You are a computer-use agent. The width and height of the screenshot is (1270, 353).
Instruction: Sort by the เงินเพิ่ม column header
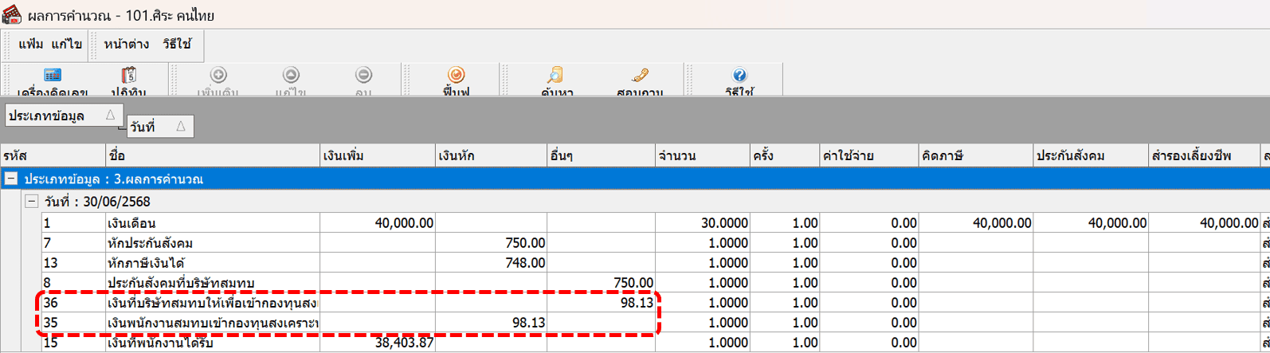[376, 155]
